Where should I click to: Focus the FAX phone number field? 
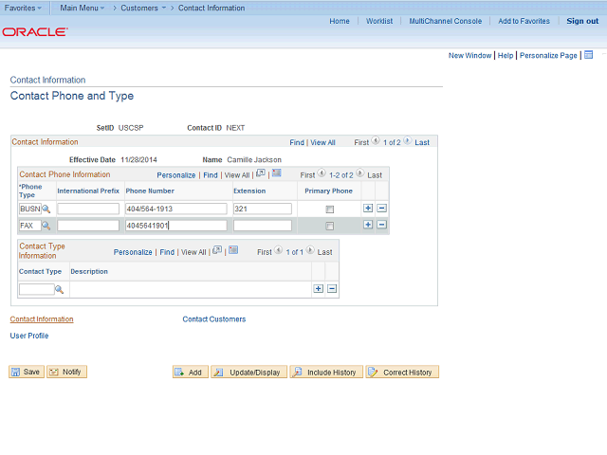click(176, 226)
